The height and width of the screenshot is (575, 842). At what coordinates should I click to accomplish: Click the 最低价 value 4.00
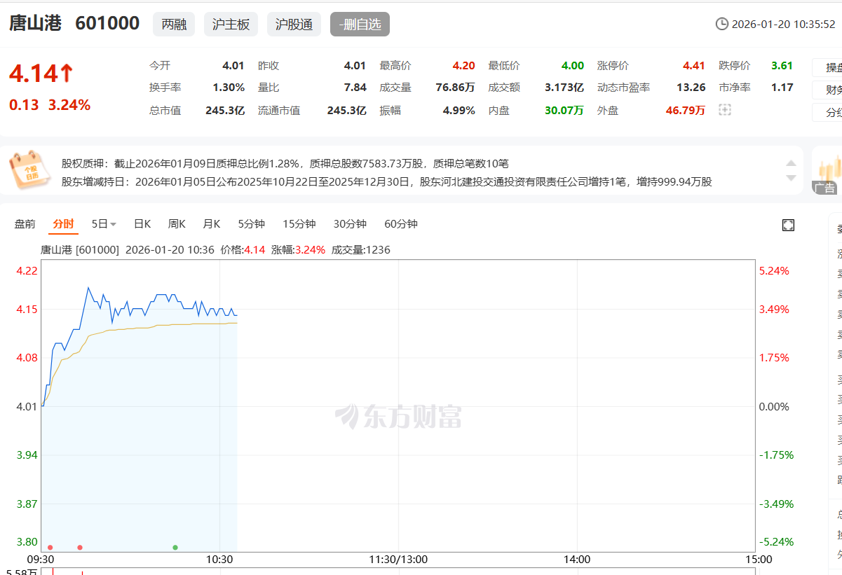click(573, 66)
